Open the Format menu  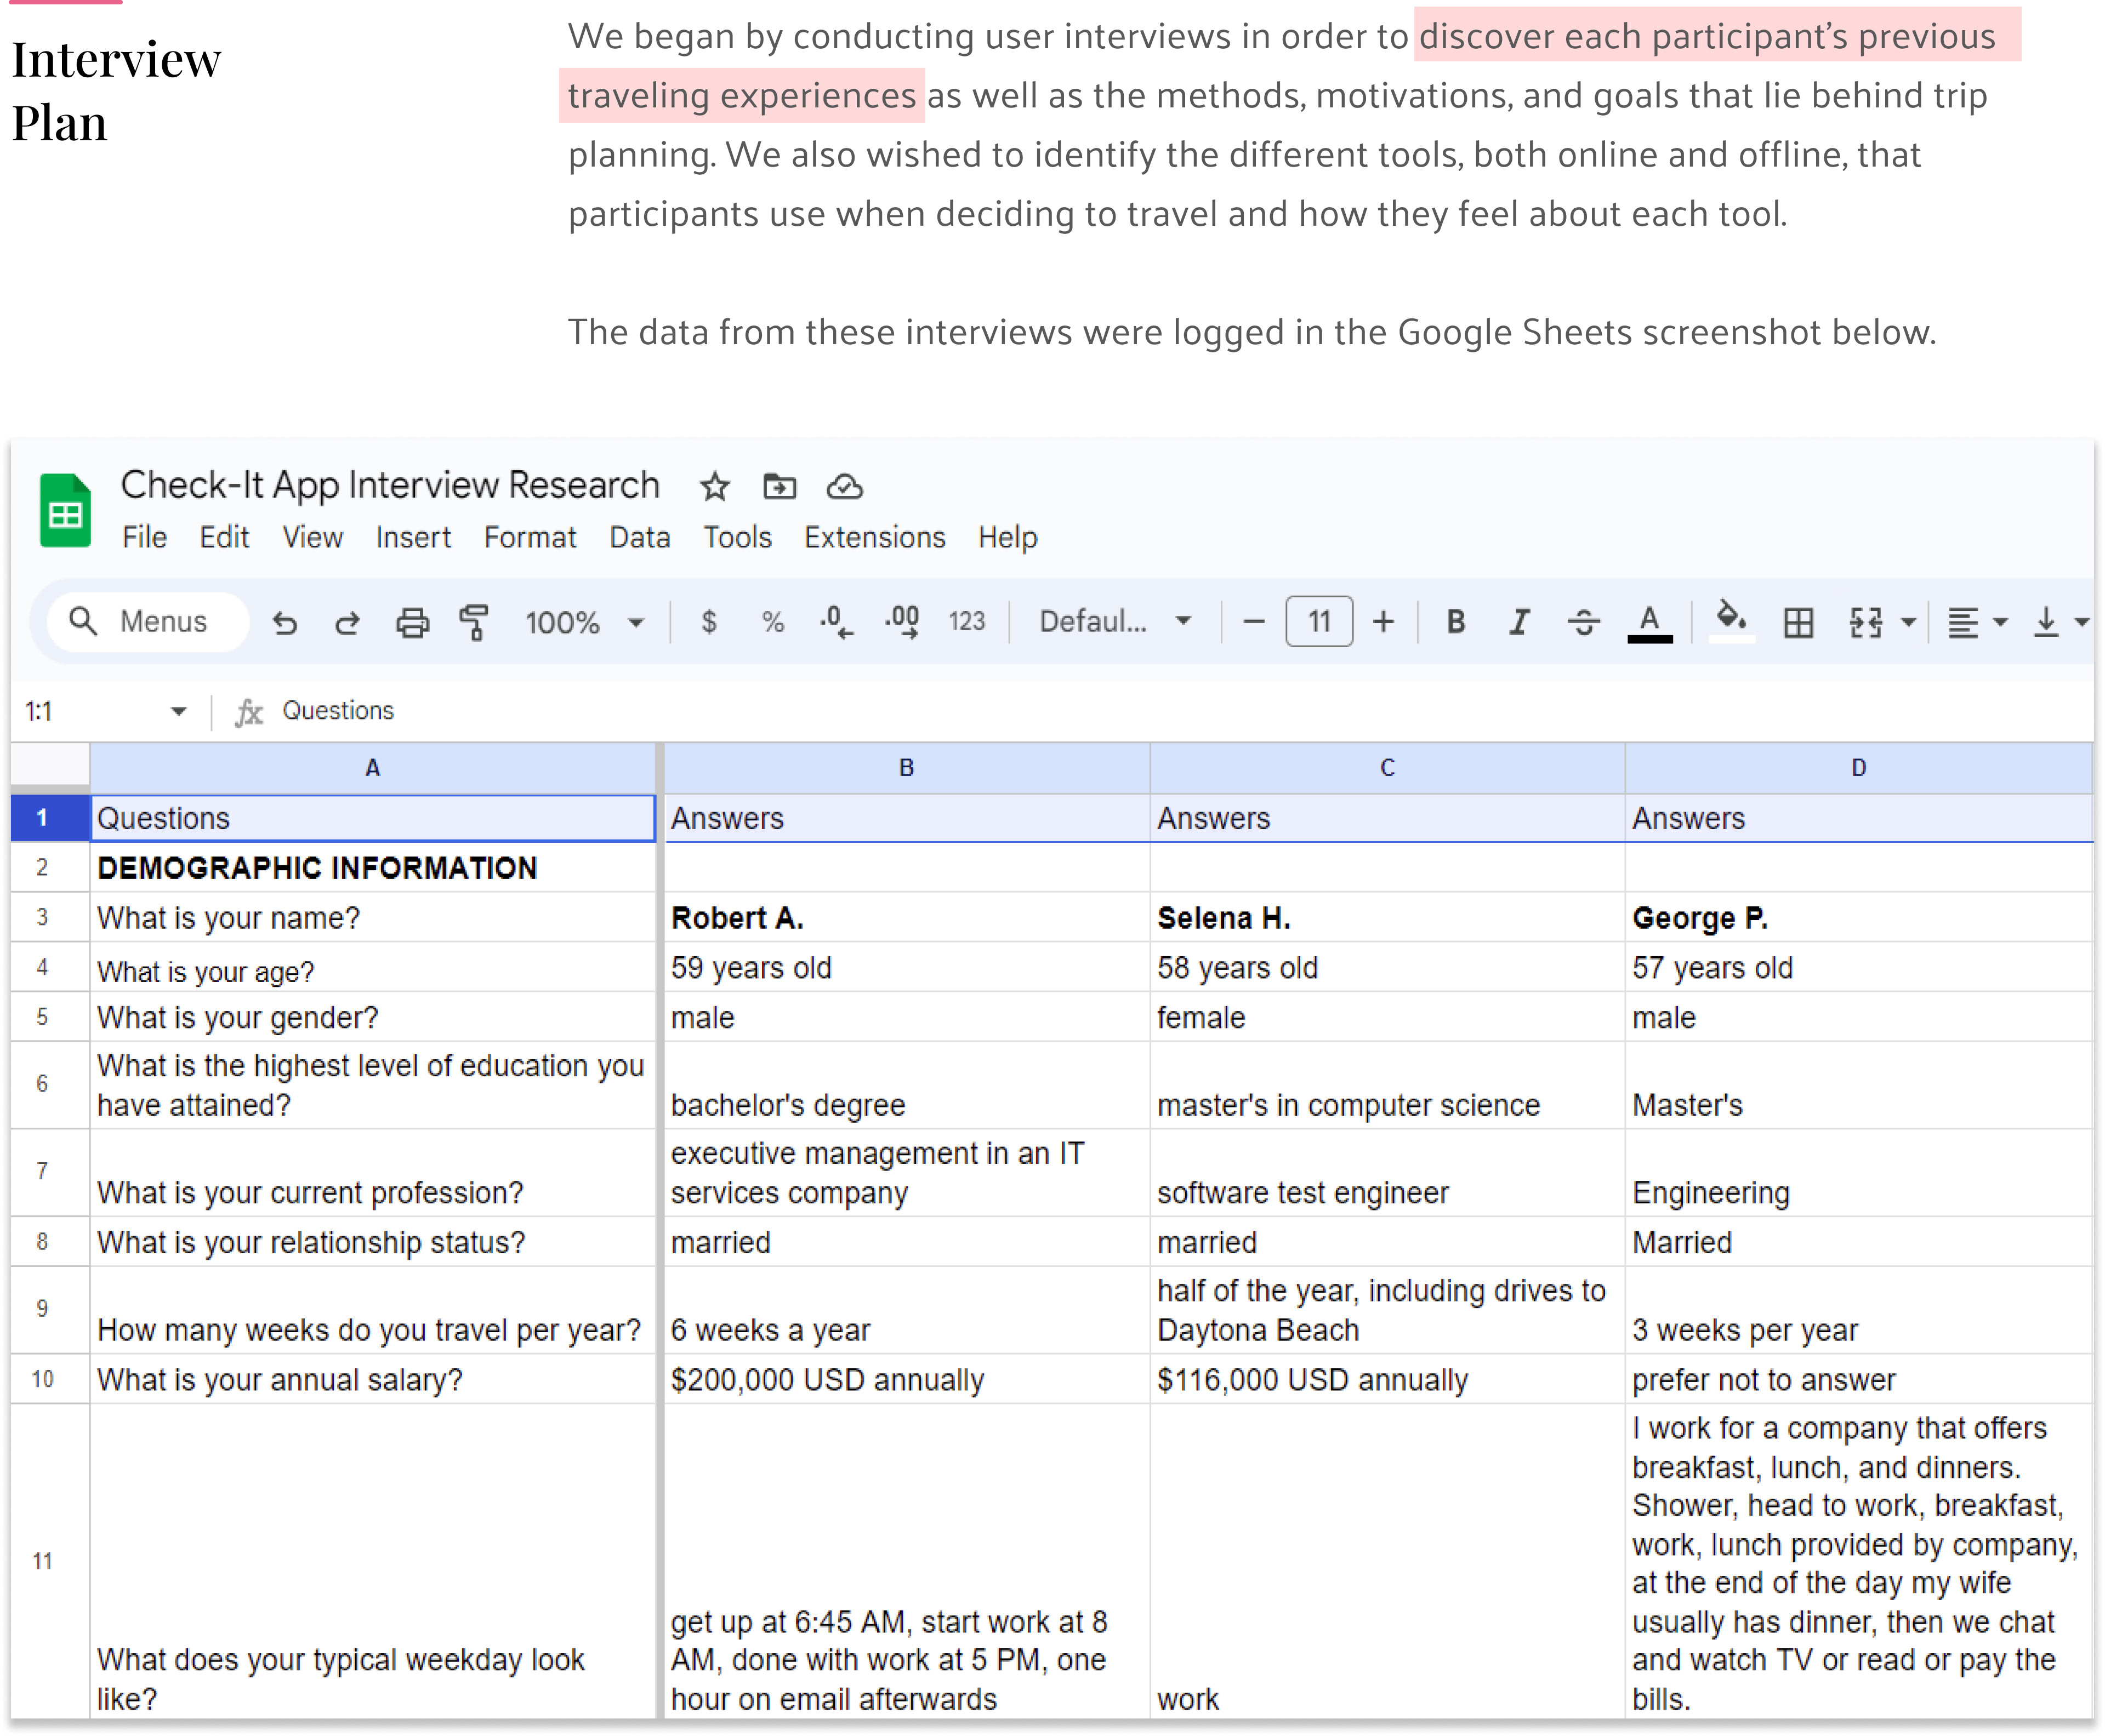529,538
